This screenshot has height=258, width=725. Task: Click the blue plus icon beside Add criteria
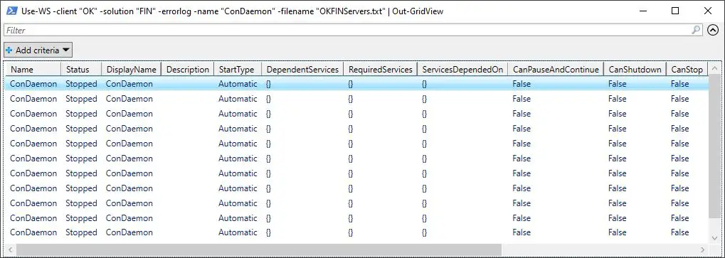point(9,50)
